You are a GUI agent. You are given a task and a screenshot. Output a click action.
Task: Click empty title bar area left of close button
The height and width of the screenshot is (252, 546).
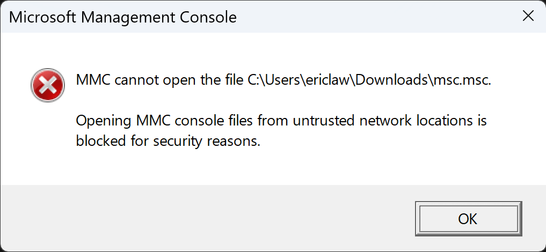pos(376,17)
